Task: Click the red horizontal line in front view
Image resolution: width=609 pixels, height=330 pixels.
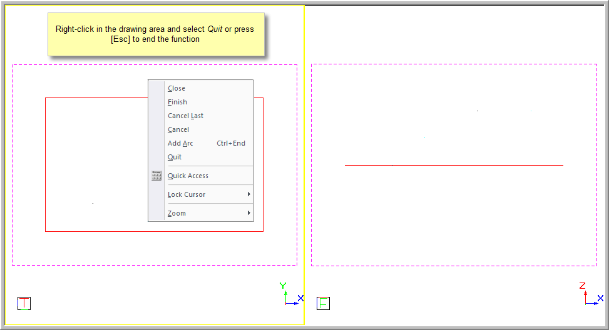Action: [454, 165]
